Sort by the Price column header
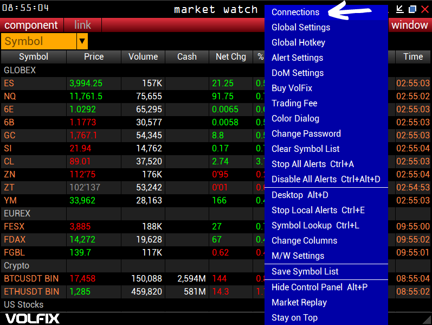The image size is (432, 325). 94,56
